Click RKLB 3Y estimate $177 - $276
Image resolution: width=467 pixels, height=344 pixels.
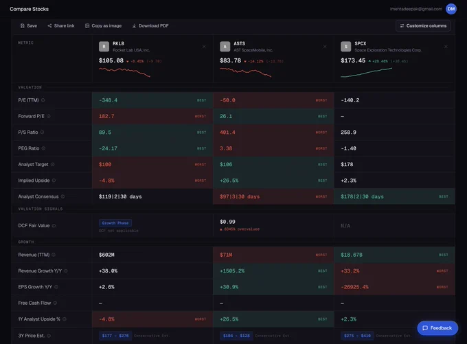tap(115, 336)
